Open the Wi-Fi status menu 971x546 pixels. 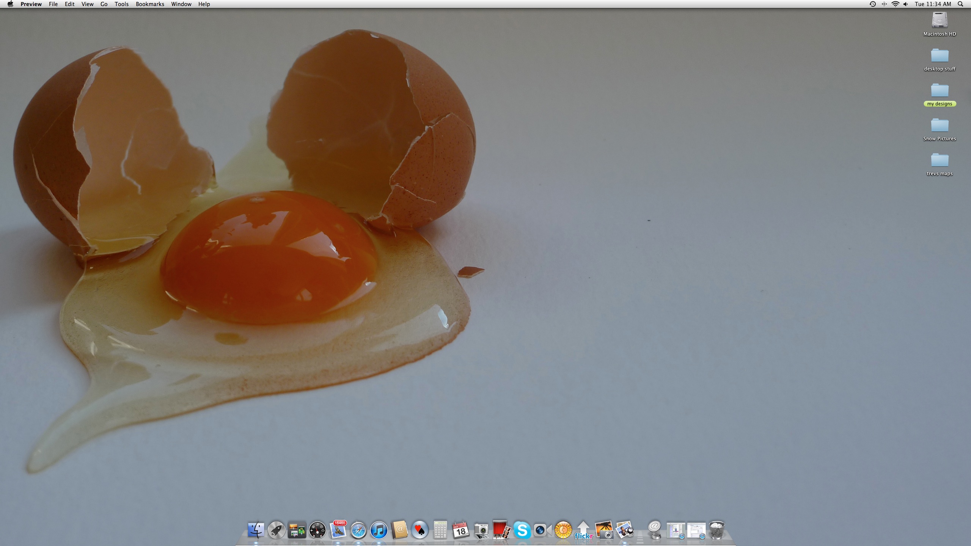coord(895,4)
